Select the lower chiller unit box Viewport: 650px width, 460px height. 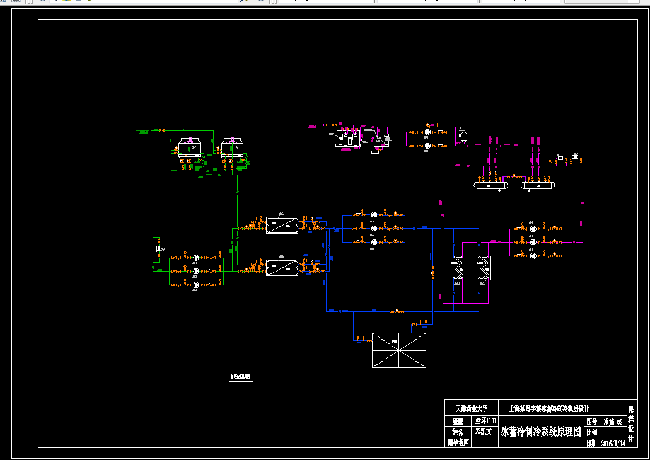coord(282,268)
